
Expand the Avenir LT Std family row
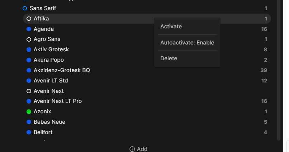click(51, 81)
